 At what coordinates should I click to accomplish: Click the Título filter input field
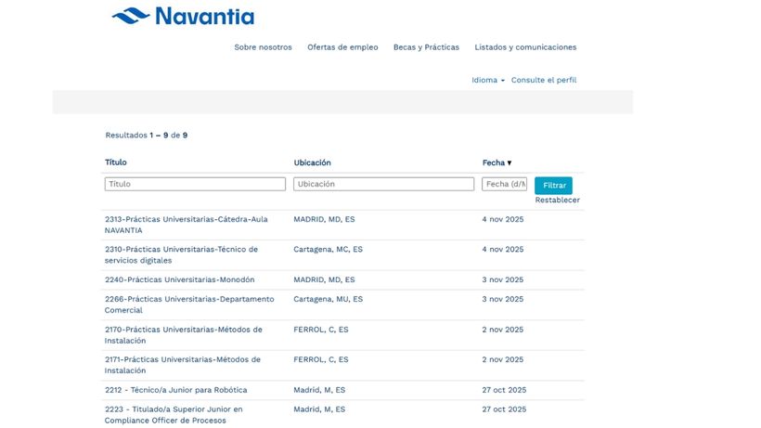(x=195, y=184)
